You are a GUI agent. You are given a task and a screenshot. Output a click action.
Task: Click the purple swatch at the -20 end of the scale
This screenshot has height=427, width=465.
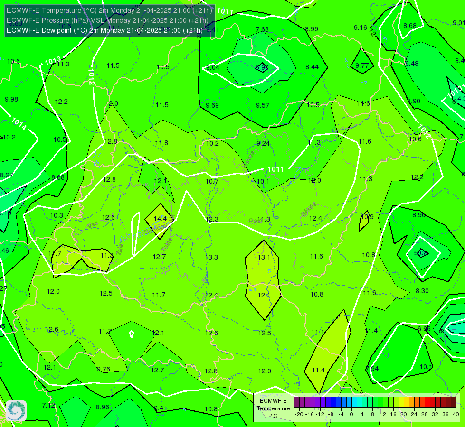pos(297,402)
